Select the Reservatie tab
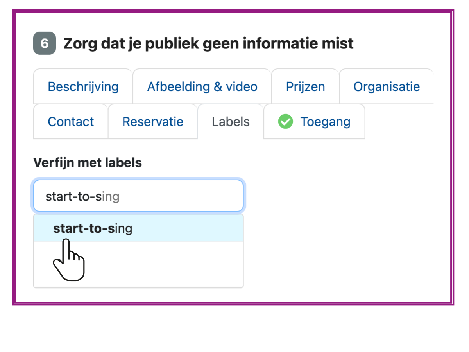Screen dimensions: 469x352 pyautogui.click(x=153, y=122)
